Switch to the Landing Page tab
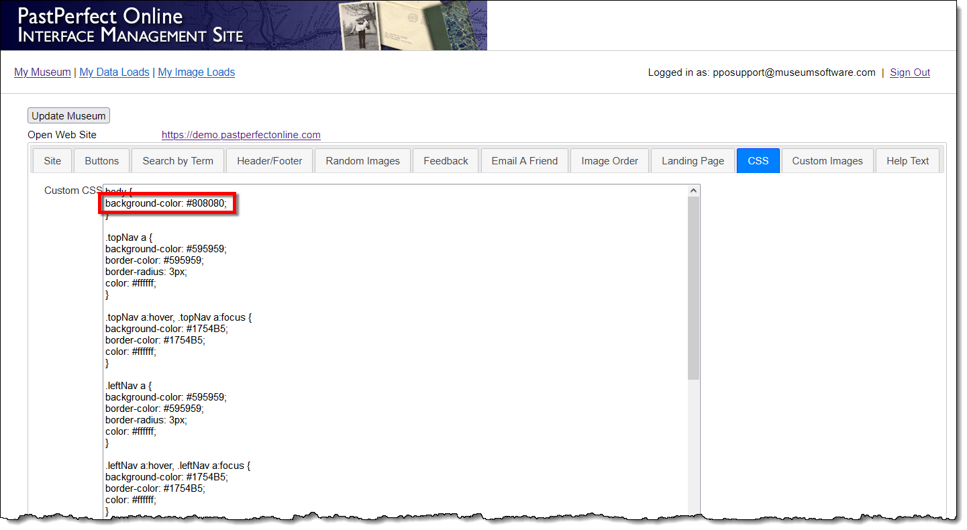Viewport: 967px width, 530px height. [x=693, y=161]
